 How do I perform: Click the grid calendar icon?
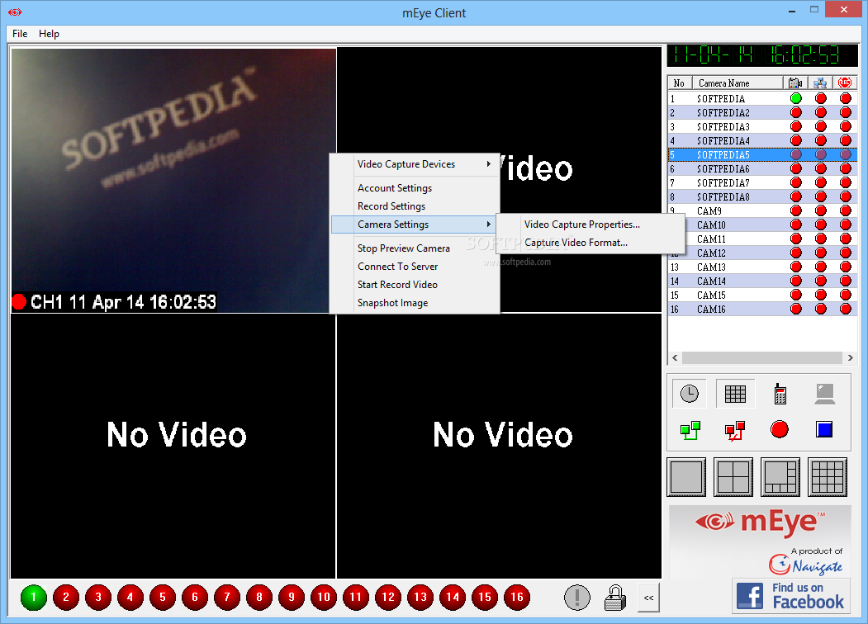tap(735, 394)
